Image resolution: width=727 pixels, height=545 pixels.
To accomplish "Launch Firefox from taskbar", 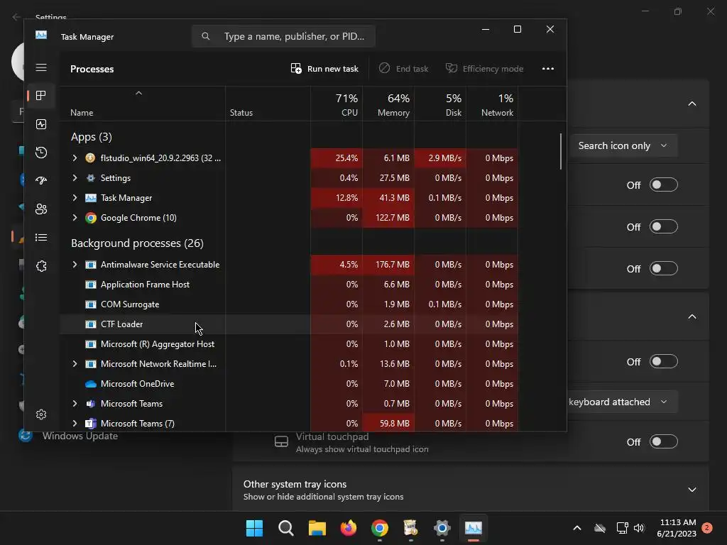I will pyautogui.click(x=348, y=528).
